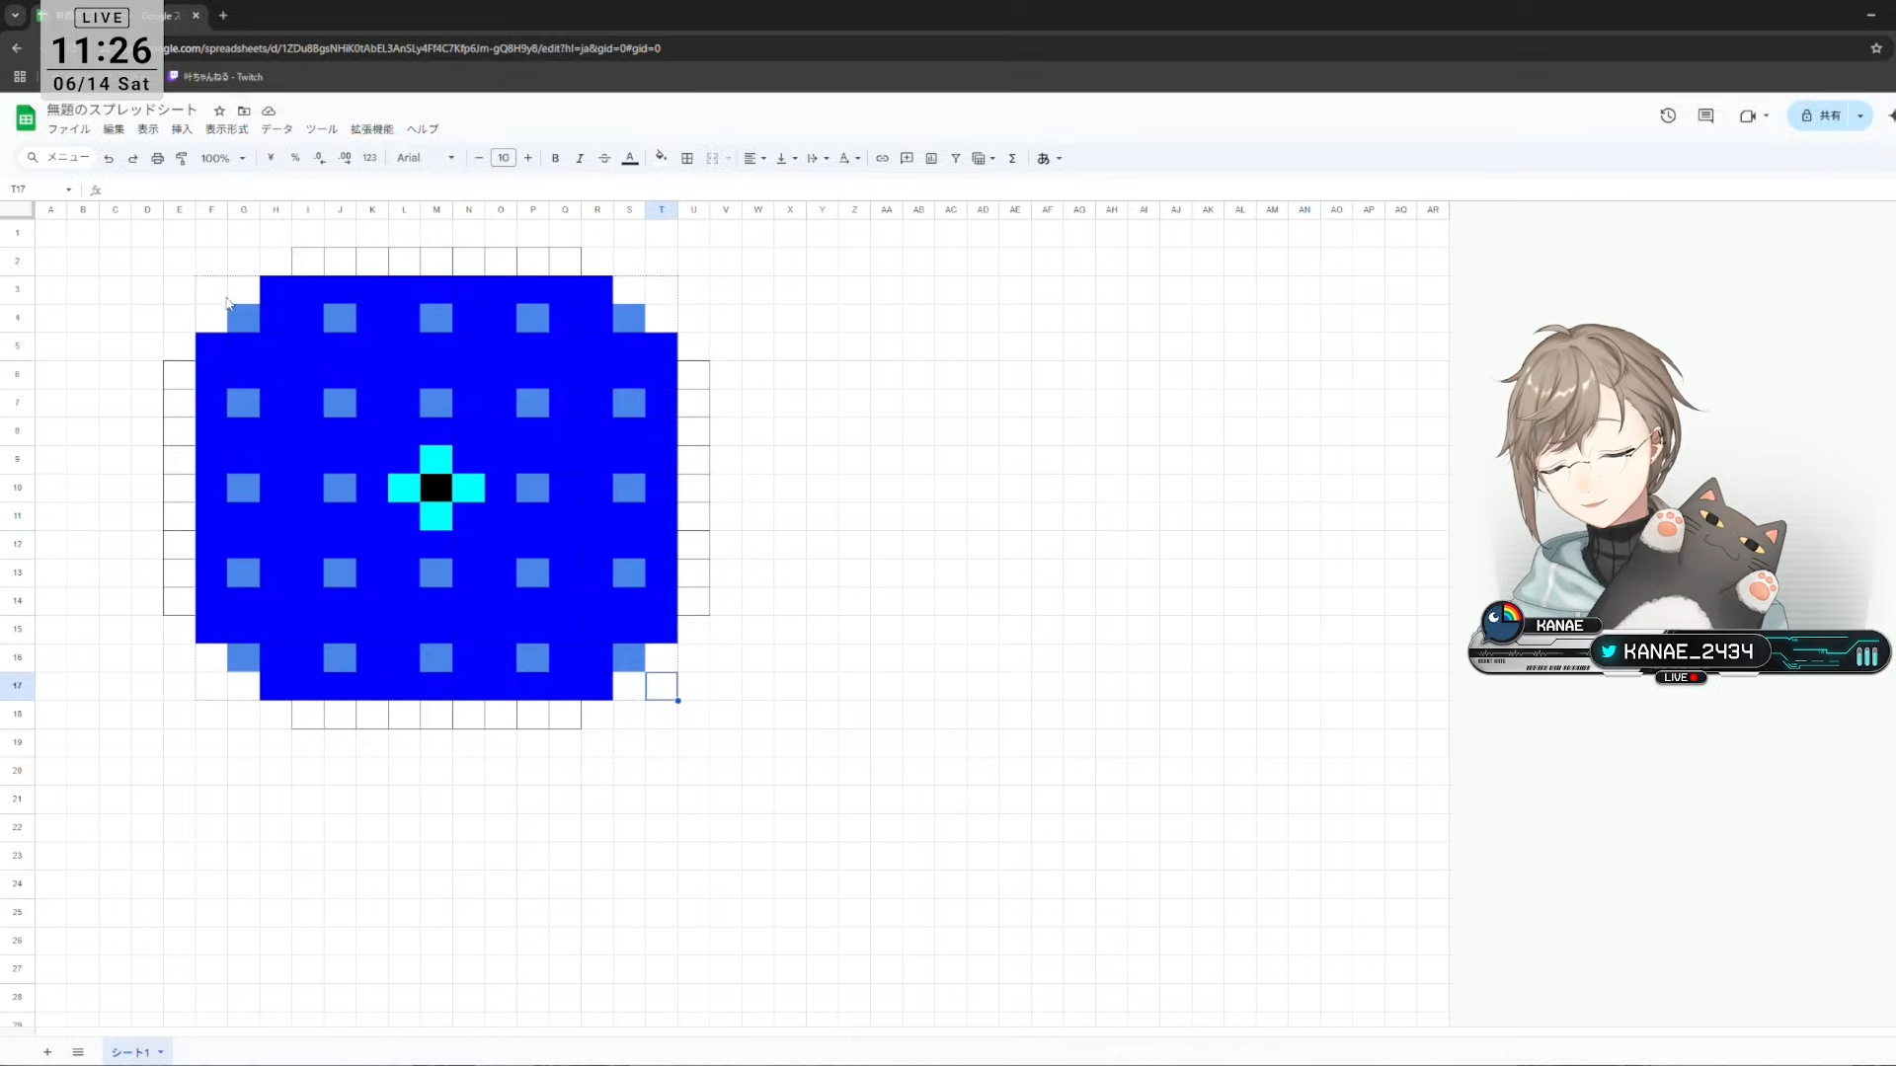This screenshot has height=1066, width=1896.
Task: Increase decimal places
Action: click(345, 158)
